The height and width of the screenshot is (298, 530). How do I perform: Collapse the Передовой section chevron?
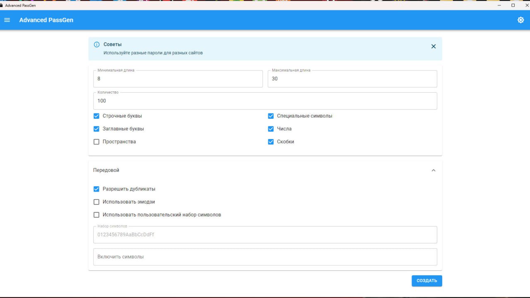tap(433, 170)
